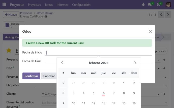Open Cliente field external link arrow
The width and height of the screenshot is (174, 108).
[164, 94]
